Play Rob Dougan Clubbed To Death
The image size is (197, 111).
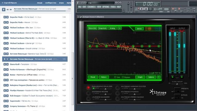pos(5,96)
